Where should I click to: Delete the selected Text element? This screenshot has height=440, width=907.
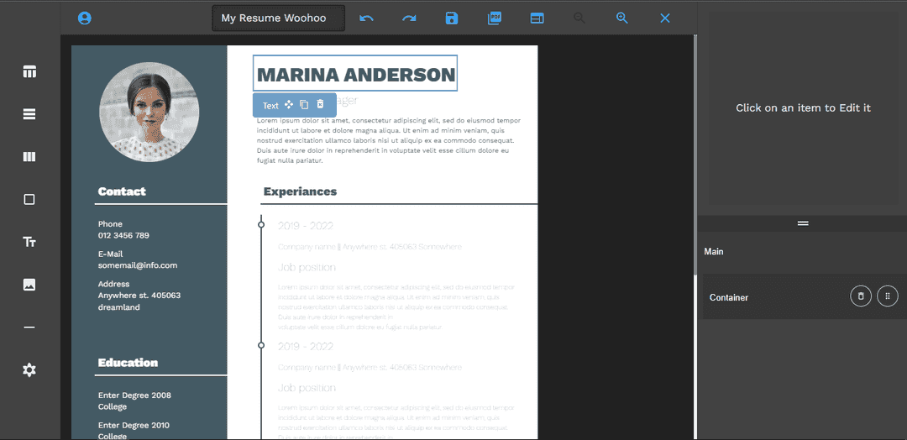pos(320,105)
